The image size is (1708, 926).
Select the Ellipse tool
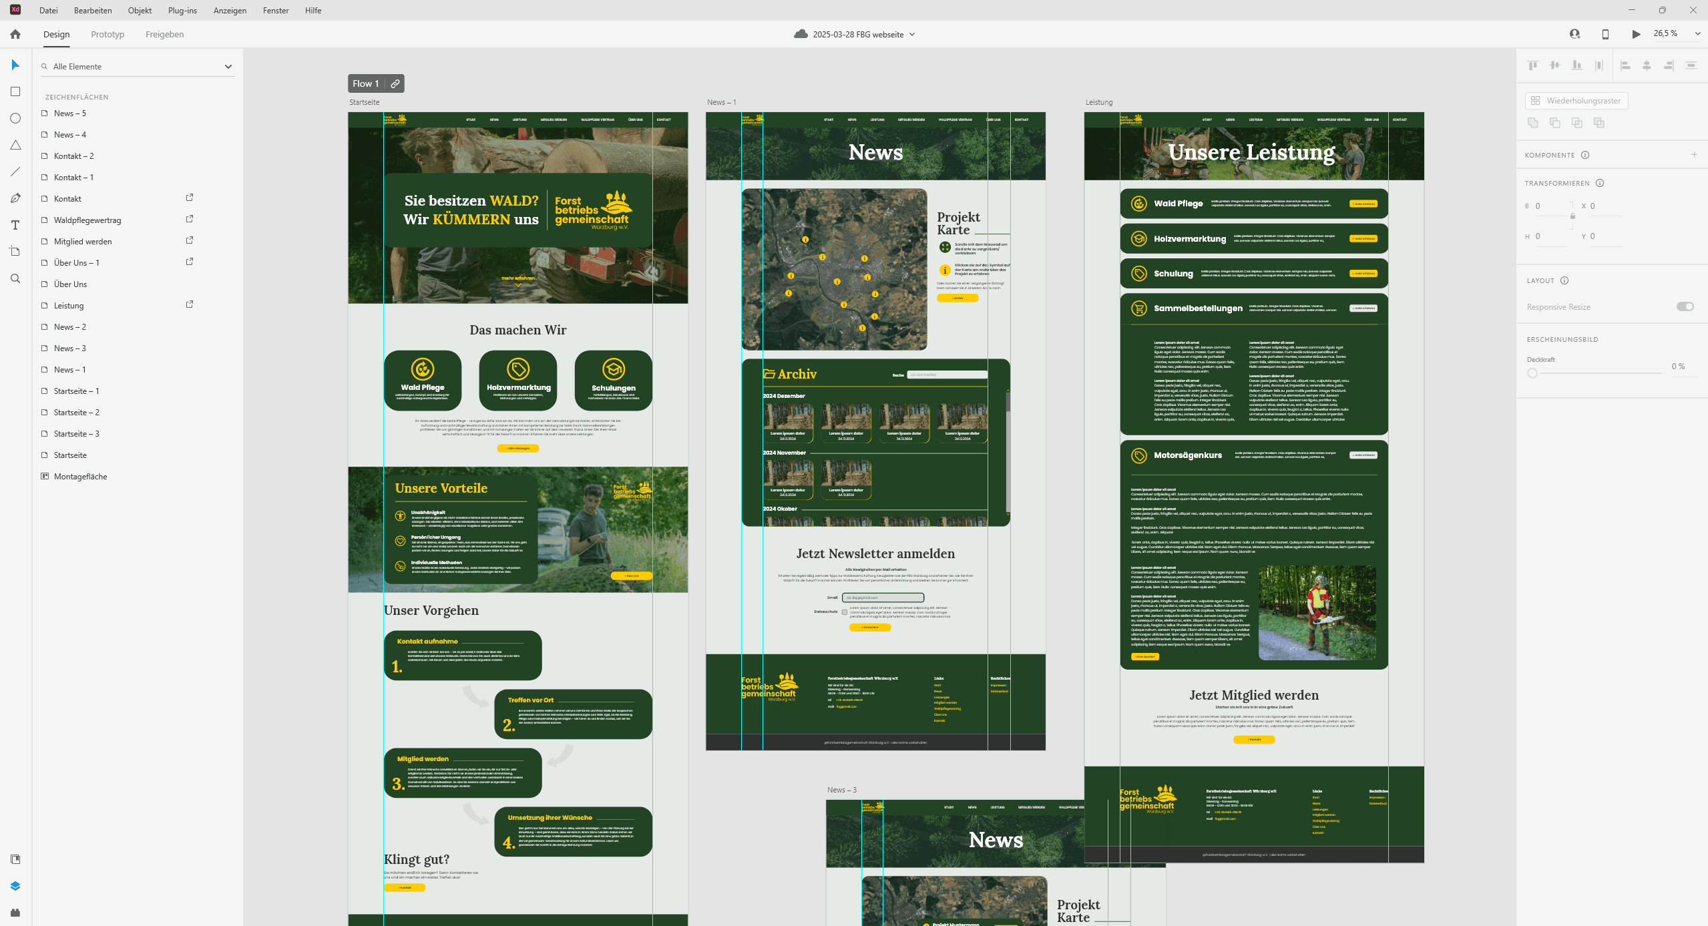pos(15,118)
